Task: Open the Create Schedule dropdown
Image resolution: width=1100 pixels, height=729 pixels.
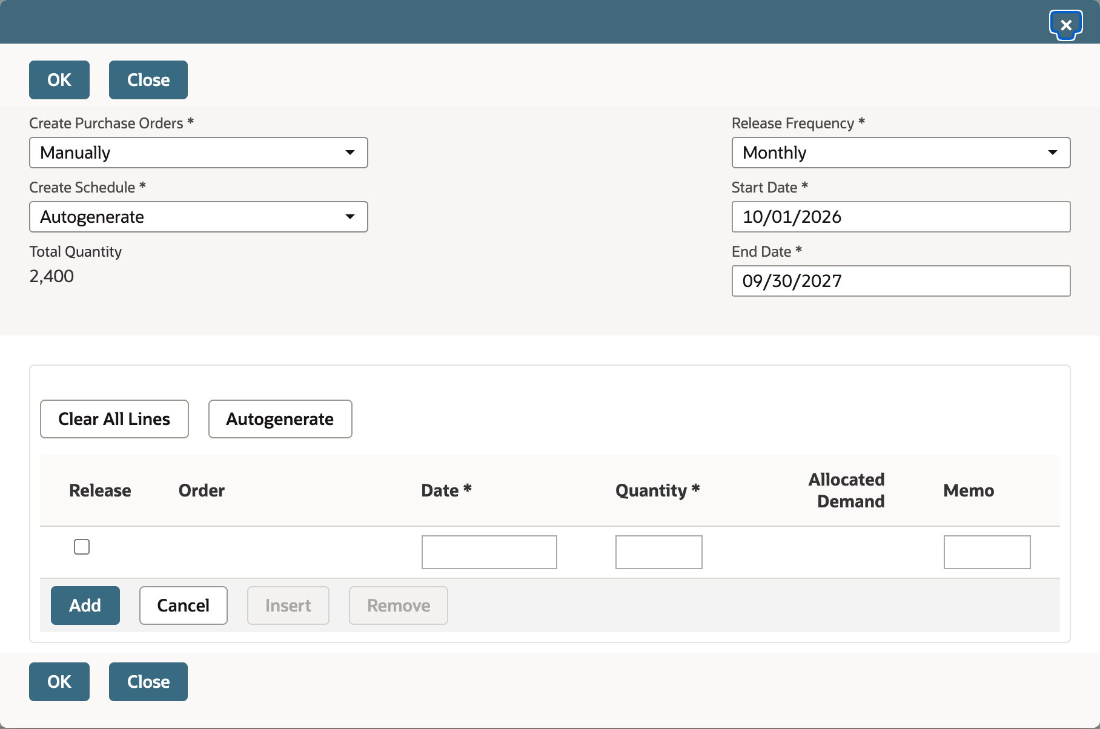Action: click(199, 217)
